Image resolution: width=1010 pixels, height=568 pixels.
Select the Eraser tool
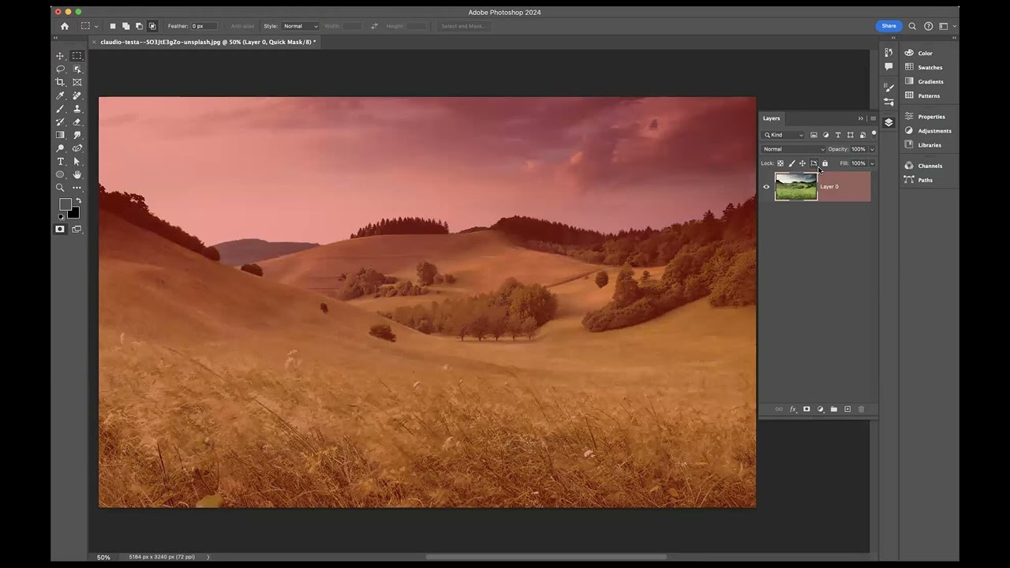point(77,122)
